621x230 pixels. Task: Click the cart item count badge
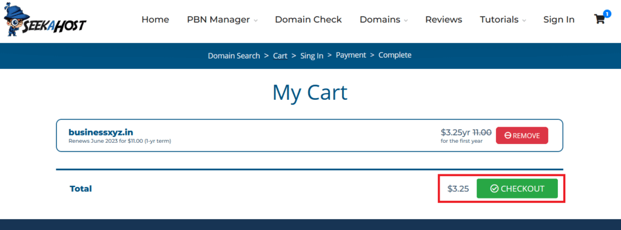(607, 14)
